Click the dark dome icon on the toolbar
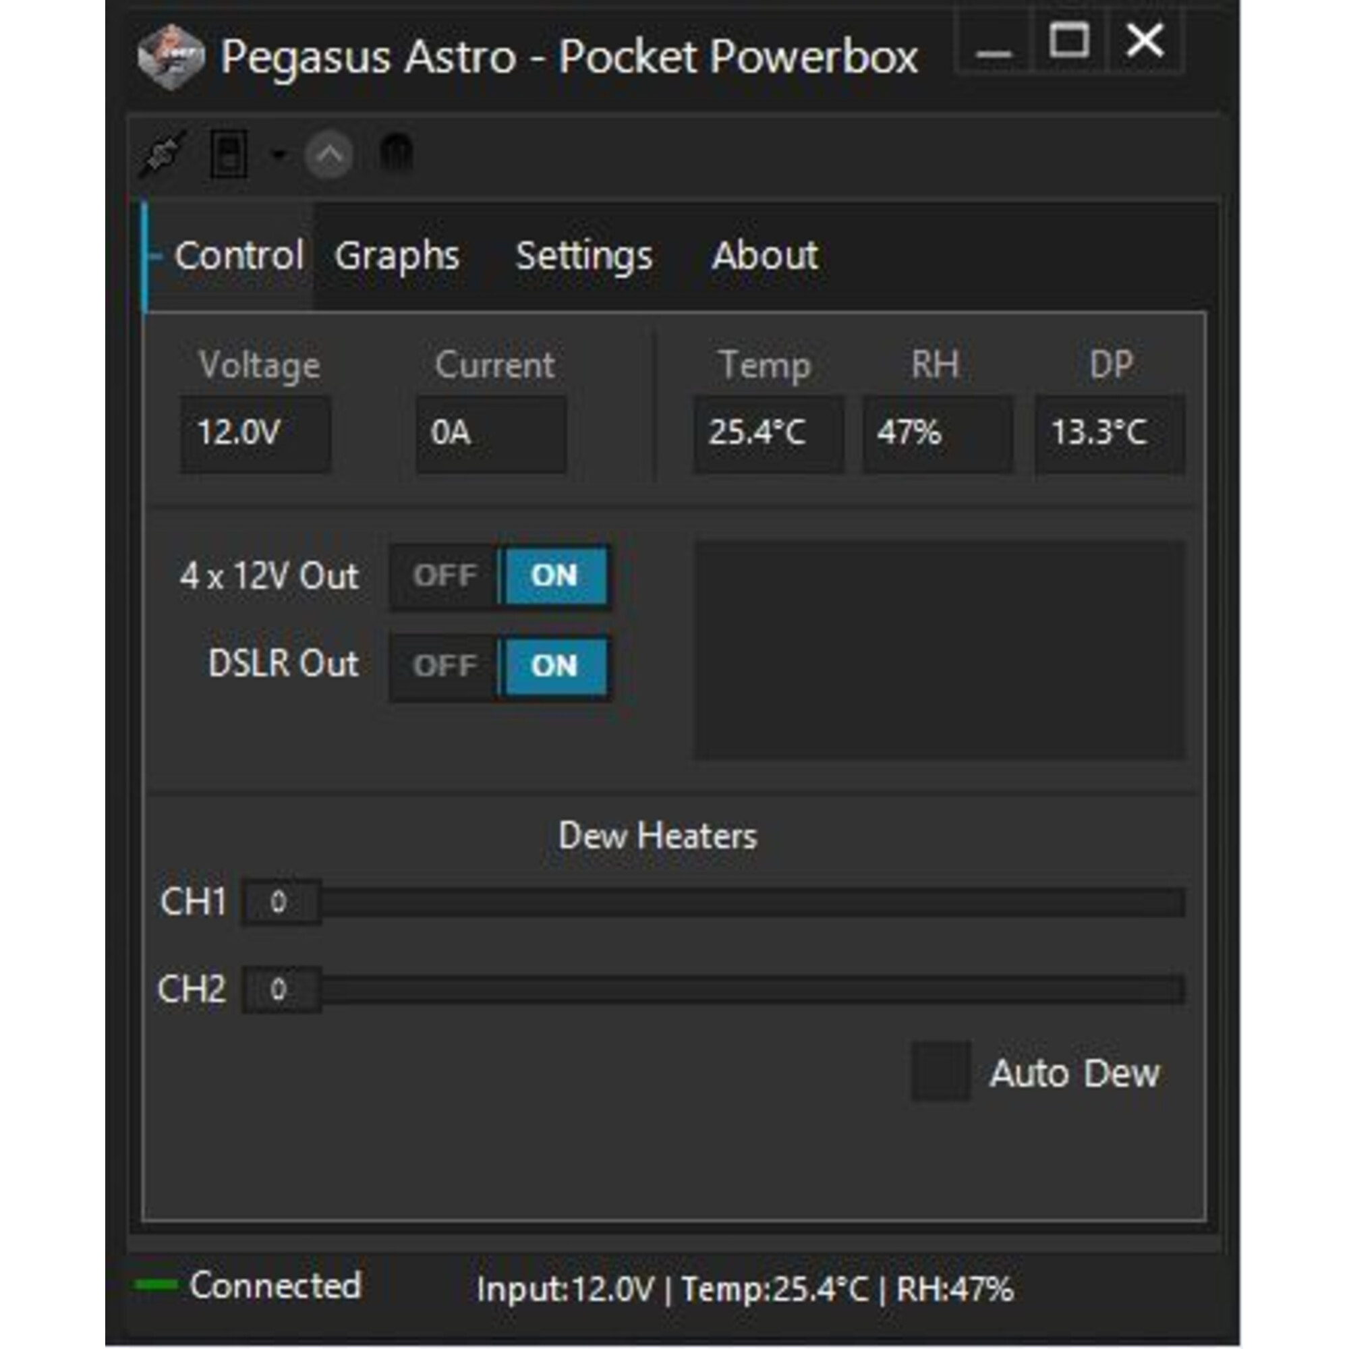The width and height of the screenshot is (1349, 1349). pos(397,153)
